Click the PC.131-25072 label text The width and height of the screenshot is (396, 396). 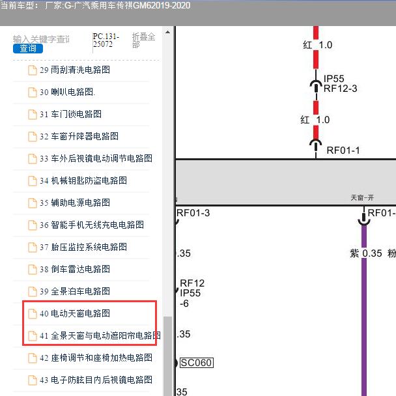(x=106, y=40)
